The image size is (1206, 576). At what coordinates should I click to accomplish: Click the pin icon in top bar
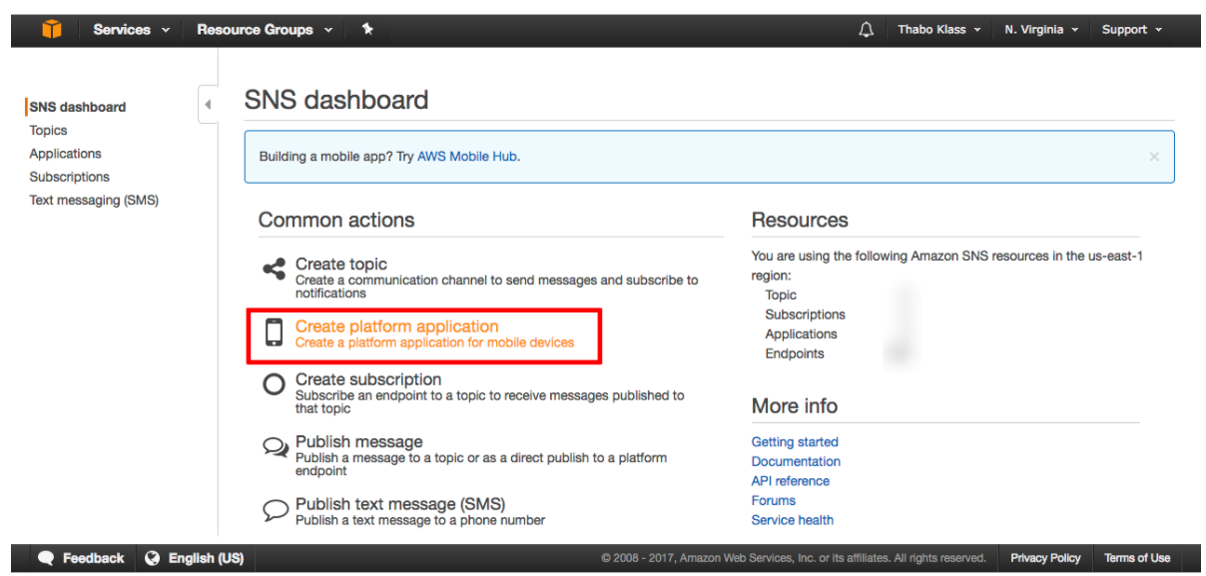[x=367, y=29]
